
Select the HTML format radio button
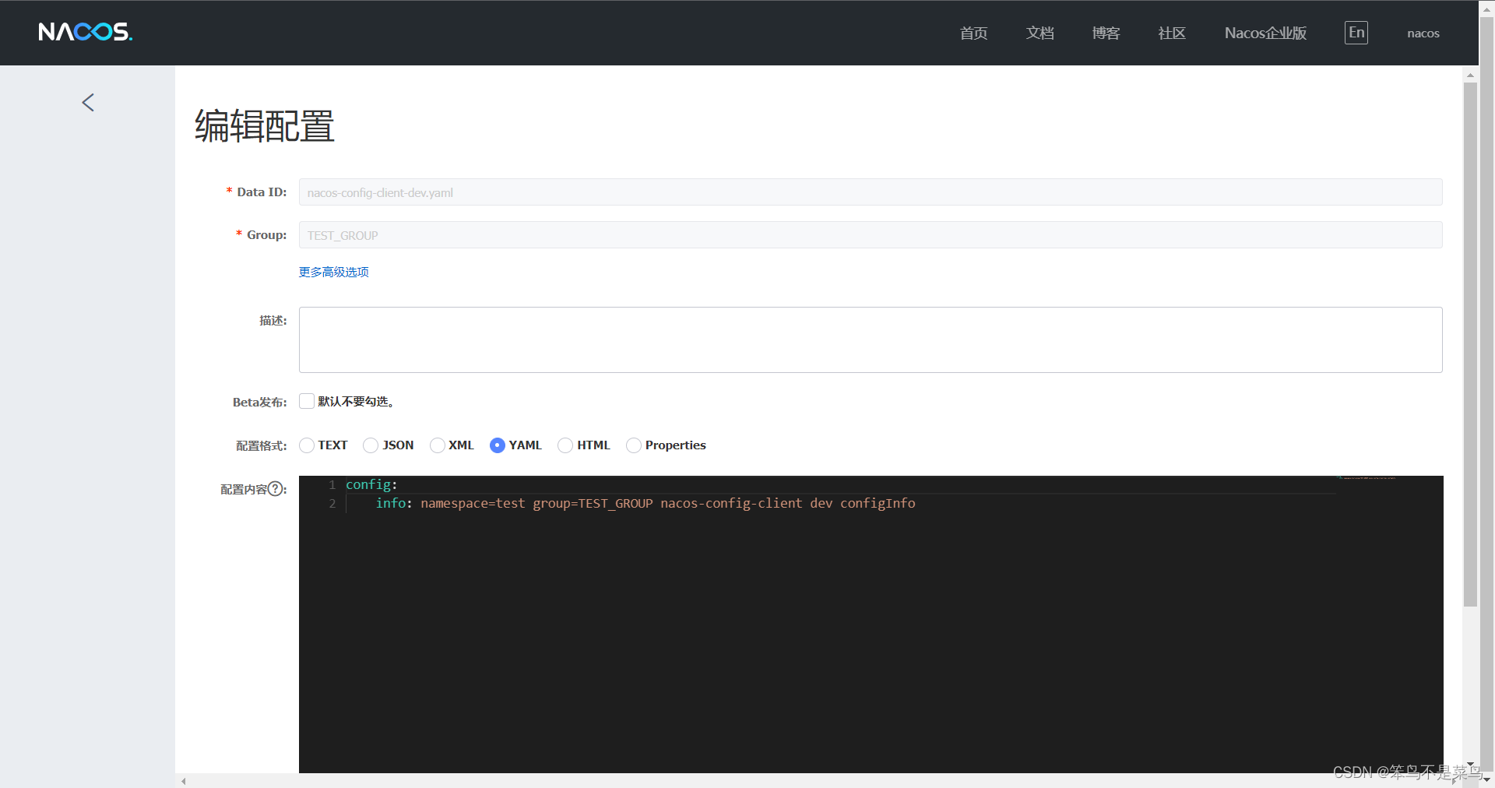coord(565,445)
